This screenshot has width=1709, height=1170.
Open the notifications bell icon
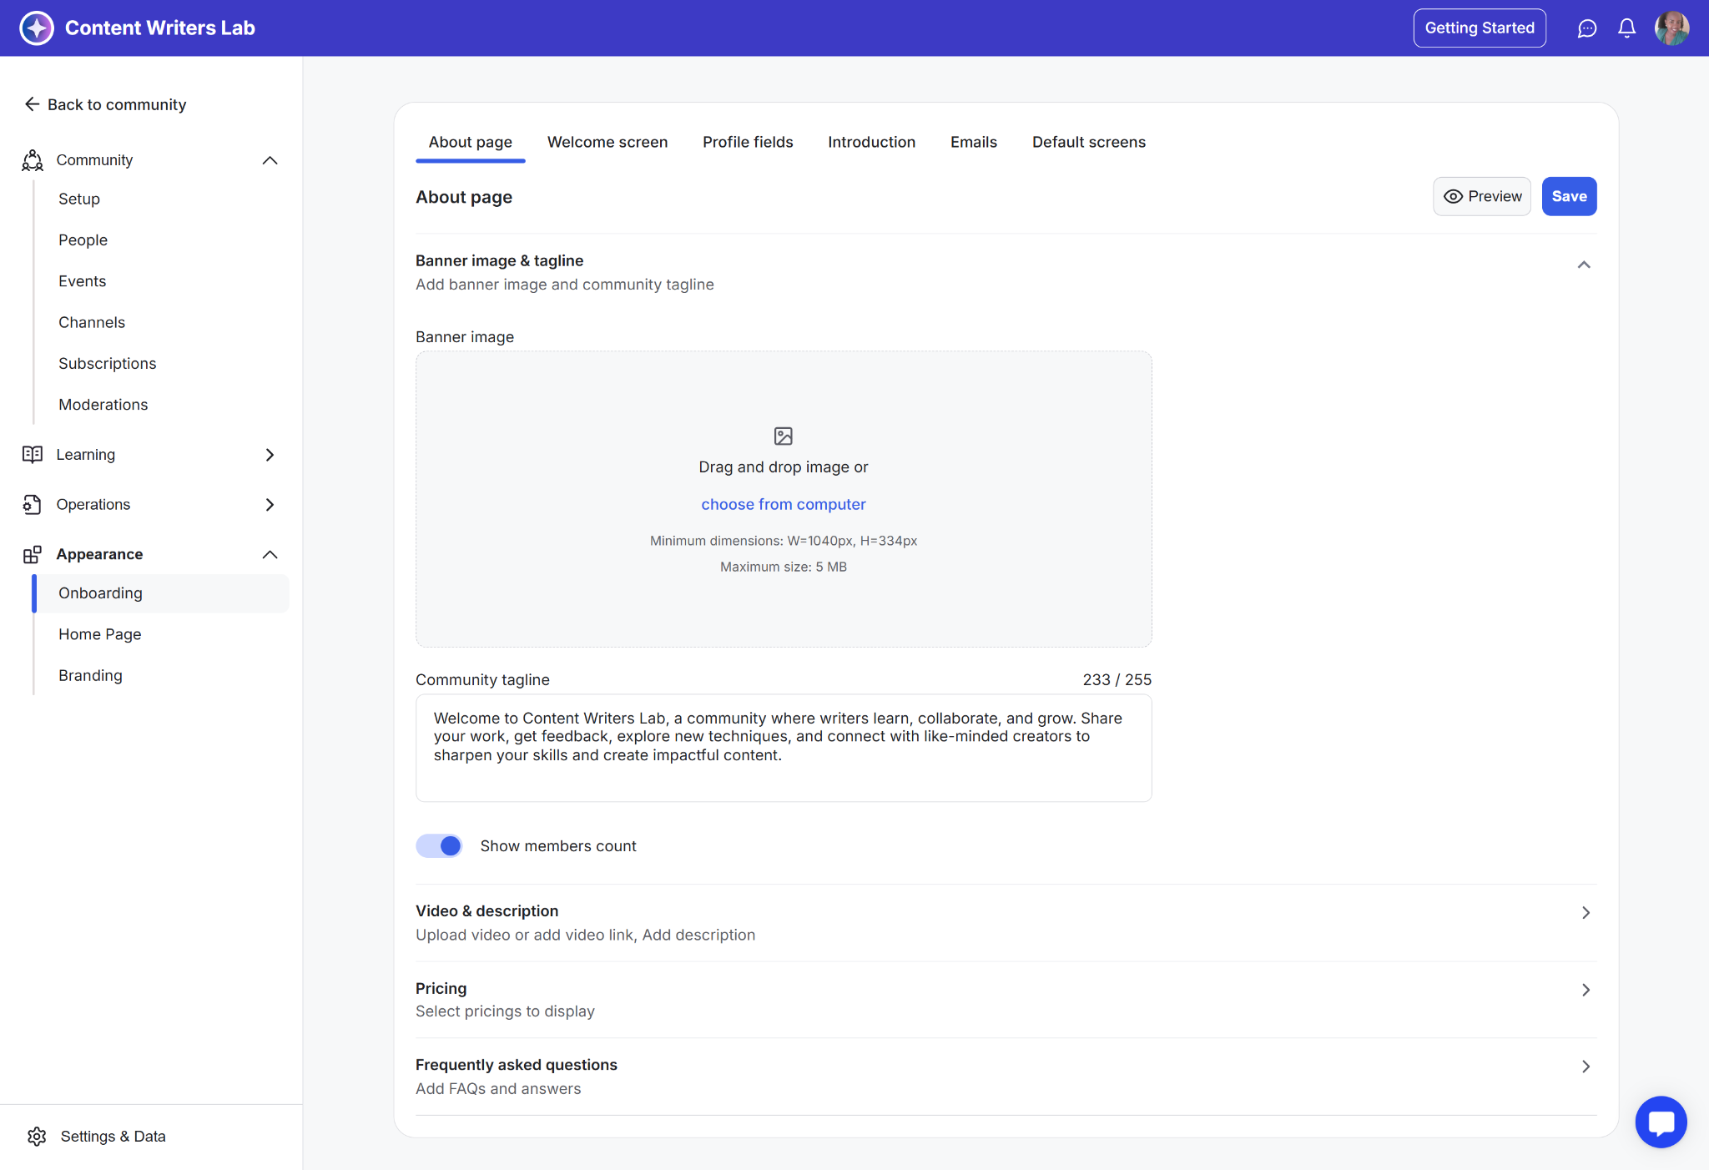point(1626,28)
